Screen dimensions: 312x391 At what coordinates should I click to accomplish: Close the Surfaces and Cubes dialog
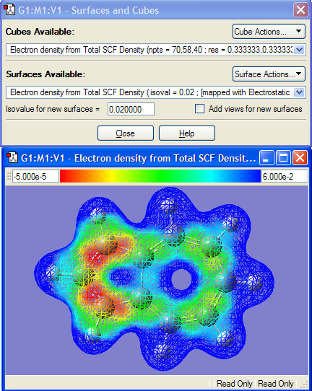point(300,10)
